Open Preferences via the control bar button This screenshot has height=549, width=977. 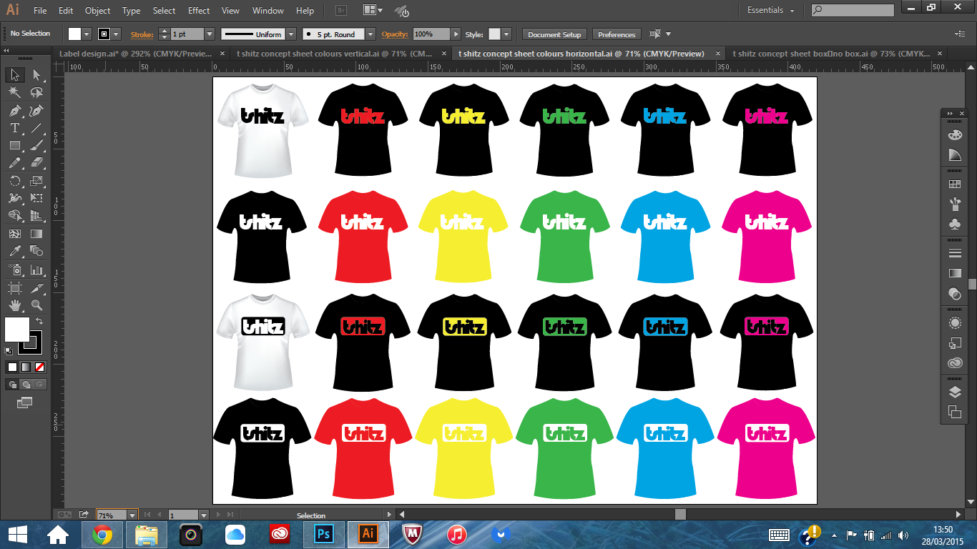(x=616, y=34)
